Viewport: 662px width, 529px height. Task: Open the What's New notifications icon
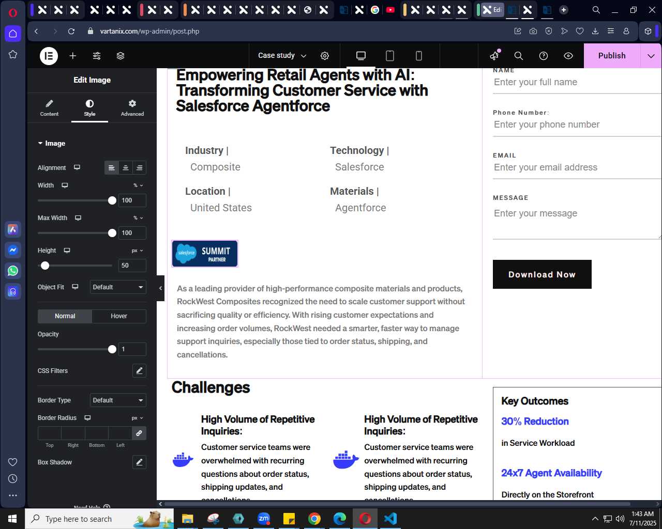(494, 56)
